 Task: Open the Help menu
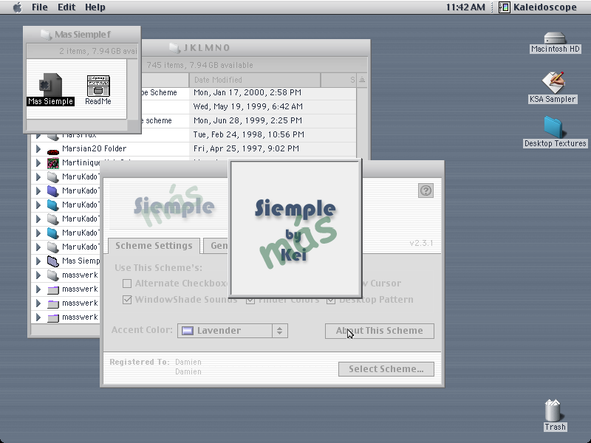[95, 7]
